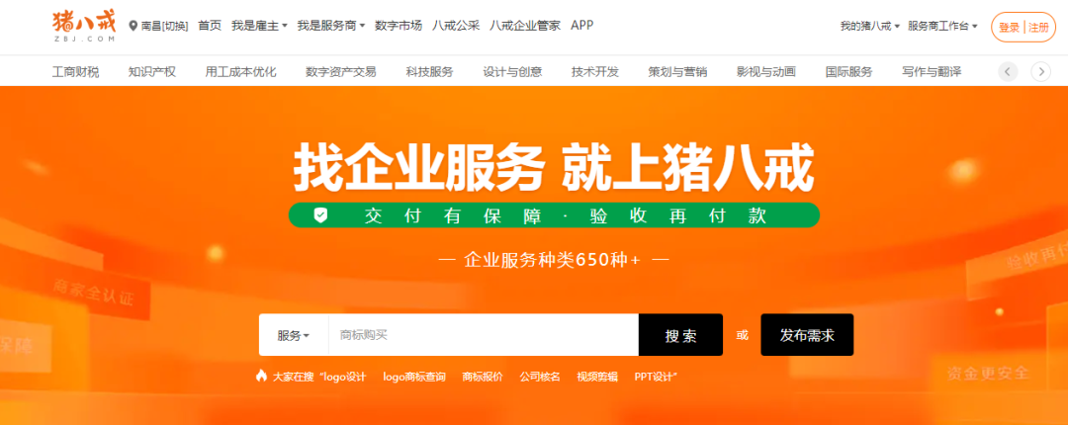The width and height of the screenshot is (1068, 425).
Task: Open the 服务 search type dropdown
Action: [x=294, y=335]
